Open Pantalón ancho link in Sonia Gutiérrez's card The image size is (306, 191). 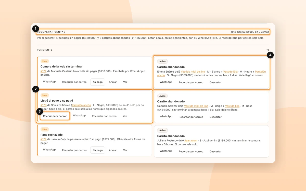(x=81, y=105)
